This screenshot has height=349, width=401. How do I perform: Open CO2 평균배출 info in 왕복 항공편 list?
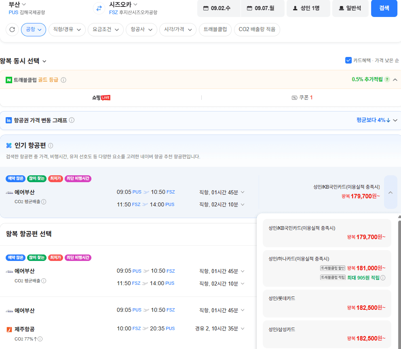pyautogui.click(x=44, y=281)
